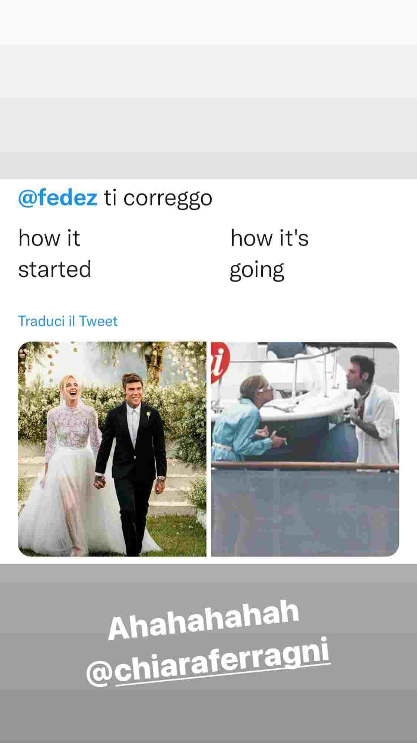
Task: Click the 'how it' text above wedding photo
Action: (49, 238)
